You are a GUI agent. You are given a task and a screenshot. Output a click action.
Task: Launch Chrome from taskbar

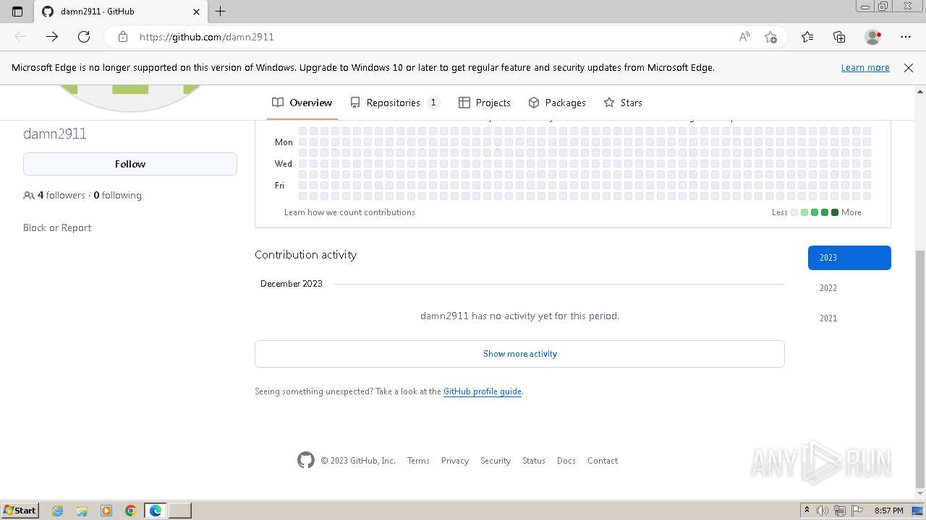click(131, 511)
